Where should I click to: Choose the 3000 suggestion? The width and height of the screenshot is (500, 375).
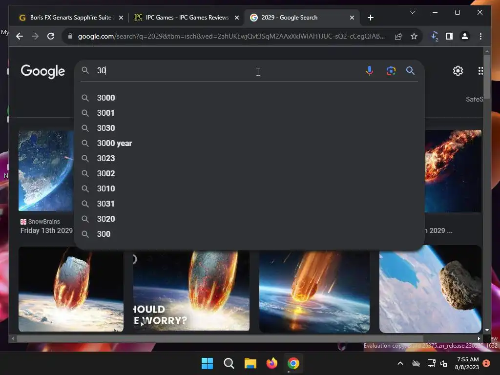click(249, 98)
